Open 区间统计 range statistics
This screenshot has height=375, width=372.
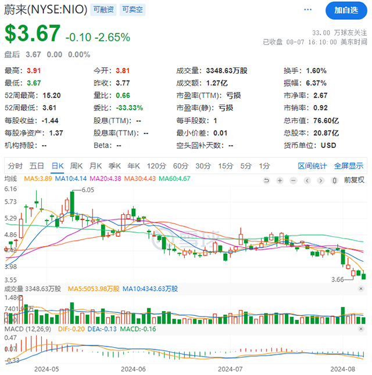click(x=312, y=166)
